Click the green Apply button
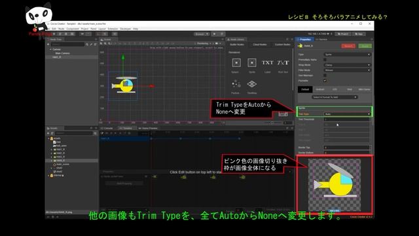Image resolution: width=419 pixels, height=236 pixels. (x=365, y=46)
